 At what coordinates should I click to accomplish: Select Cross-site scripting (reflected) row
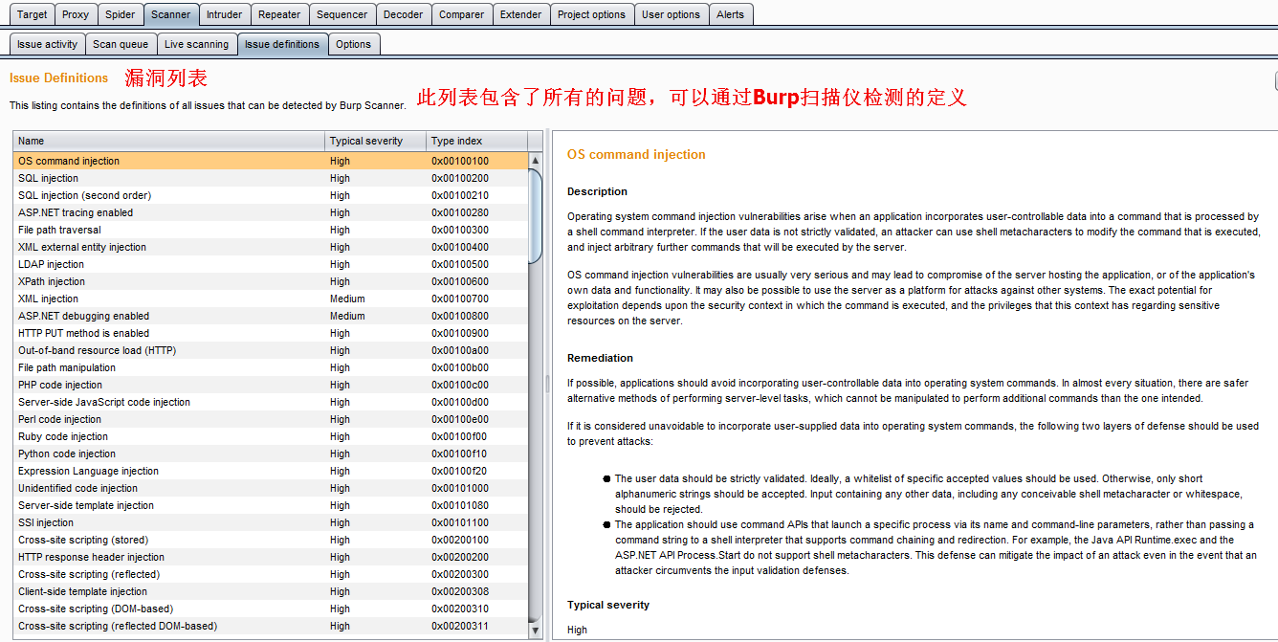click(x=271, y=574)
